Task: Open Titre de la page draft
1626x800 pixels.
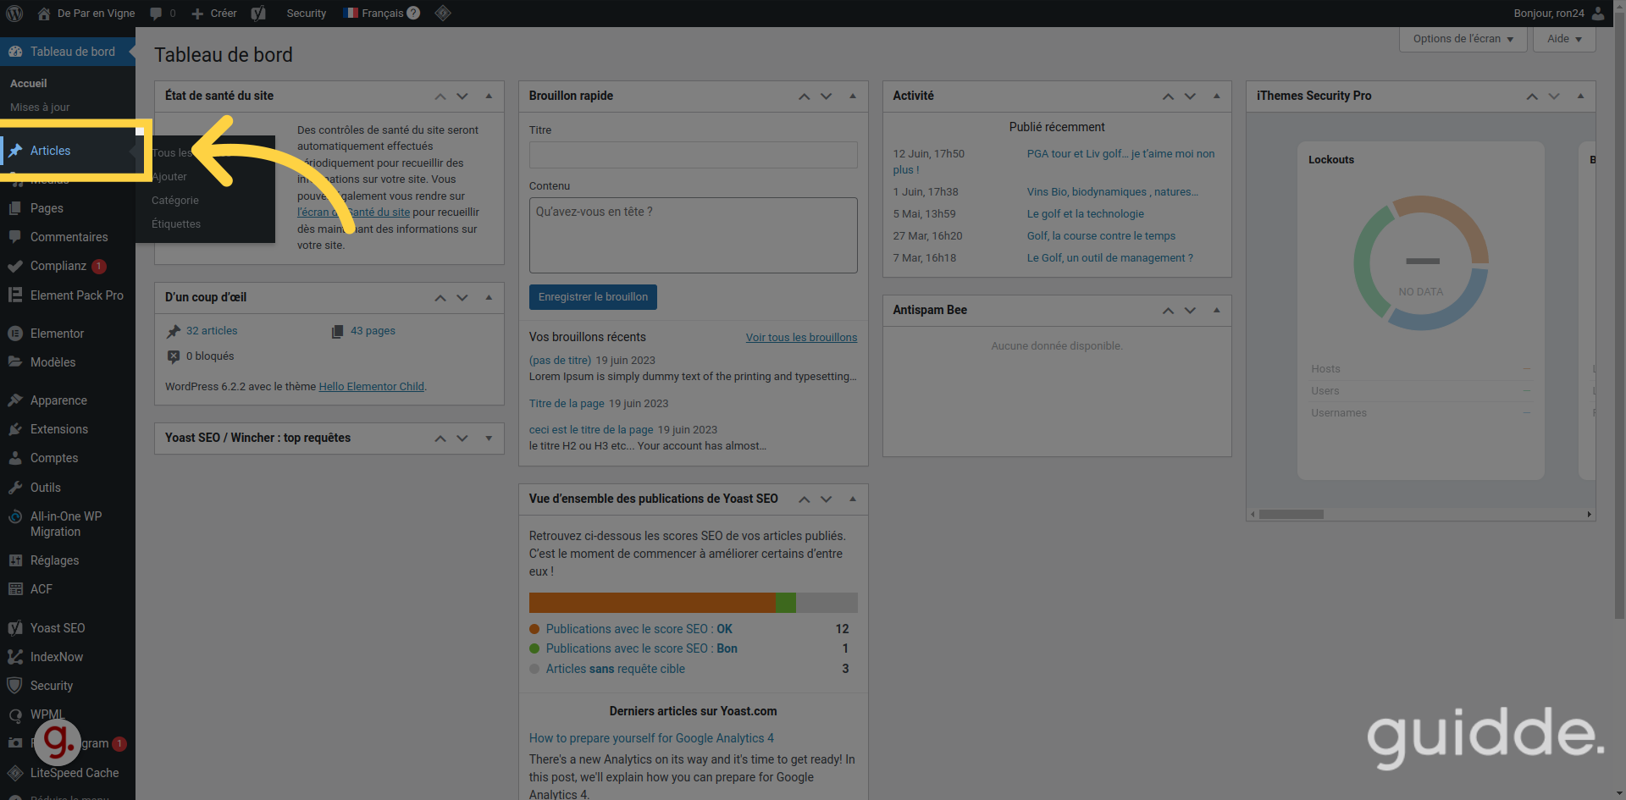Action: tap(567, 404)
